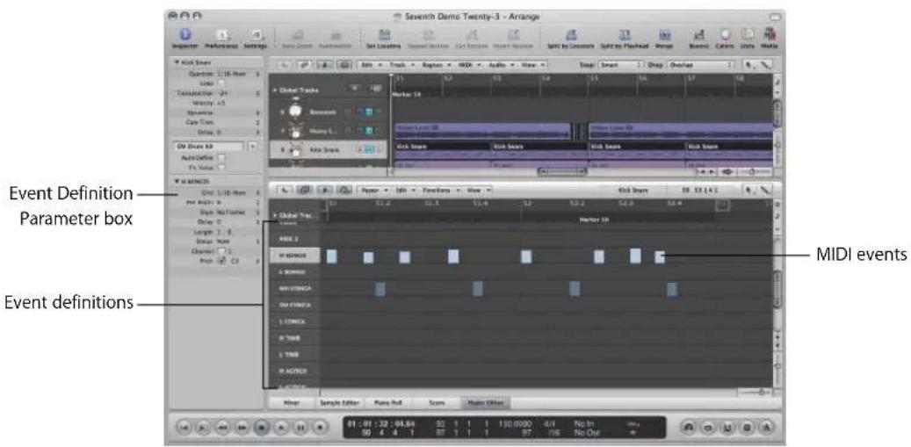This screenshot has width=911, height=447.
Task: Click the Record transport button
Action: (320, 428)
